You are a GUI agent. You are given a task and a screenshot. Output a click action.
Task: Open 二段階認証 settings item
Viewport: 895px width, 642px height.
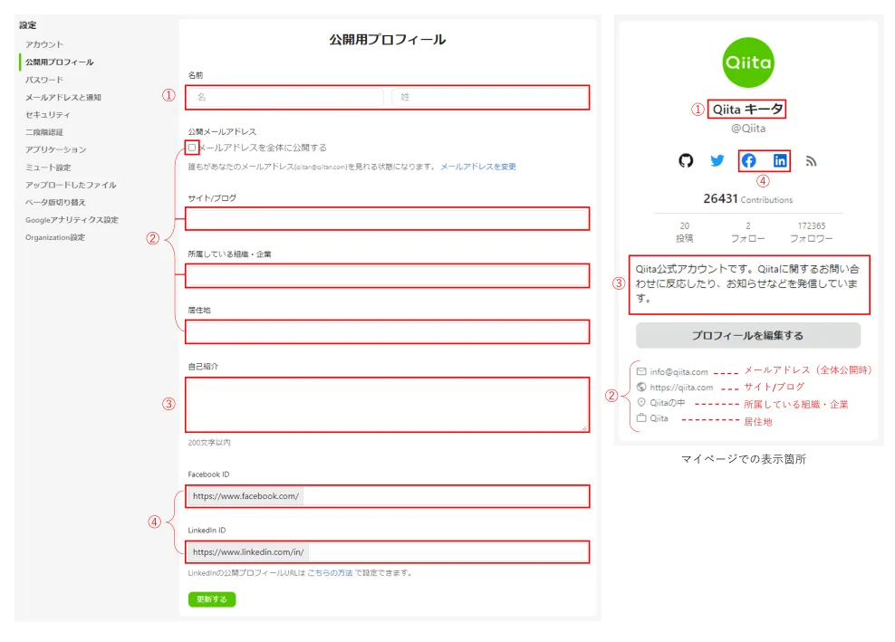[x=44, y=132]
